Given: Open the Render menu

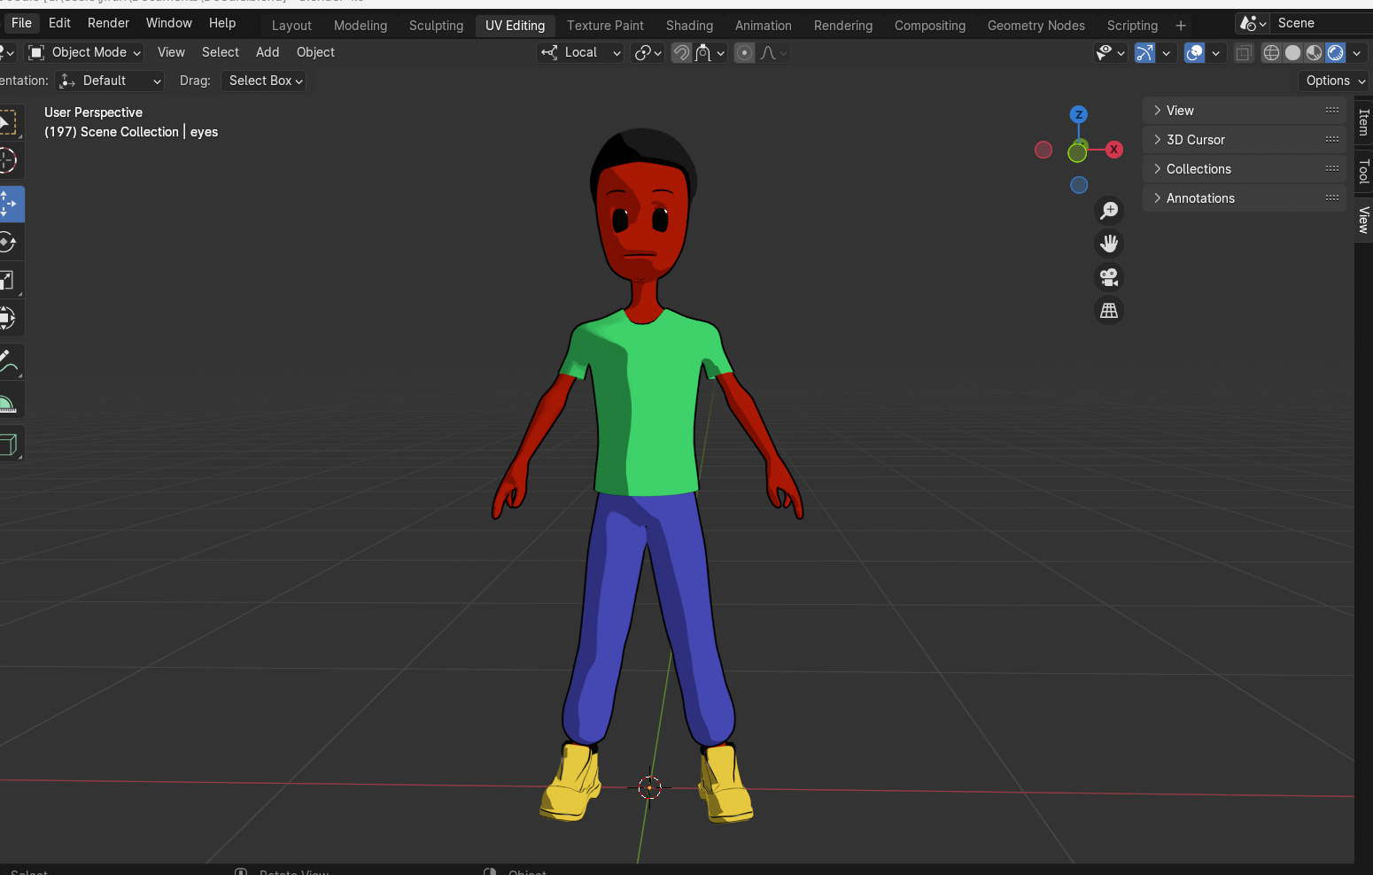Looking at the screenshot, I should click(108, 23).
